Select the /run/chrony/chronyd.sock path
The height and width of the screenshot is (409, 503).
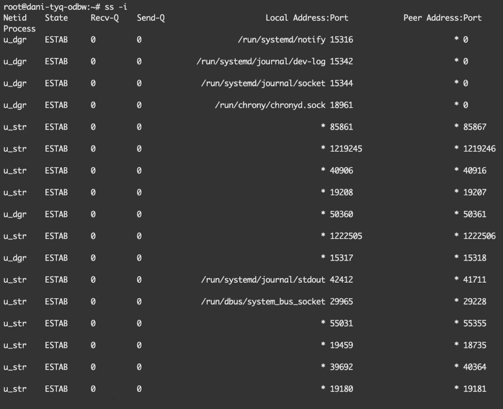[270, 105]
